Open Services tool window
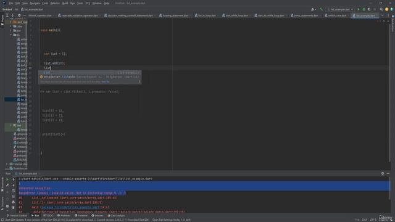Viewport: 395px width, 222px height. pos(98,215)
